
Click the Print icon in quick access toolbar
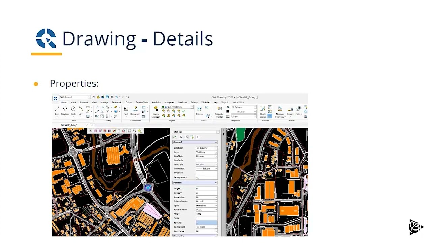tap(112, 97)
